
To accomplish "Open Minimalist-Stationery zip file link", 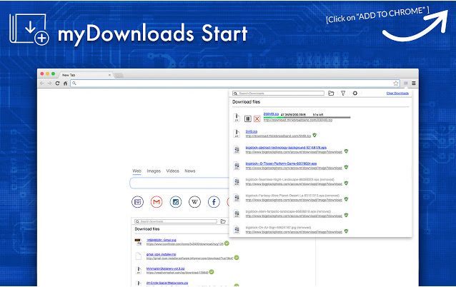I will (166, 268).
